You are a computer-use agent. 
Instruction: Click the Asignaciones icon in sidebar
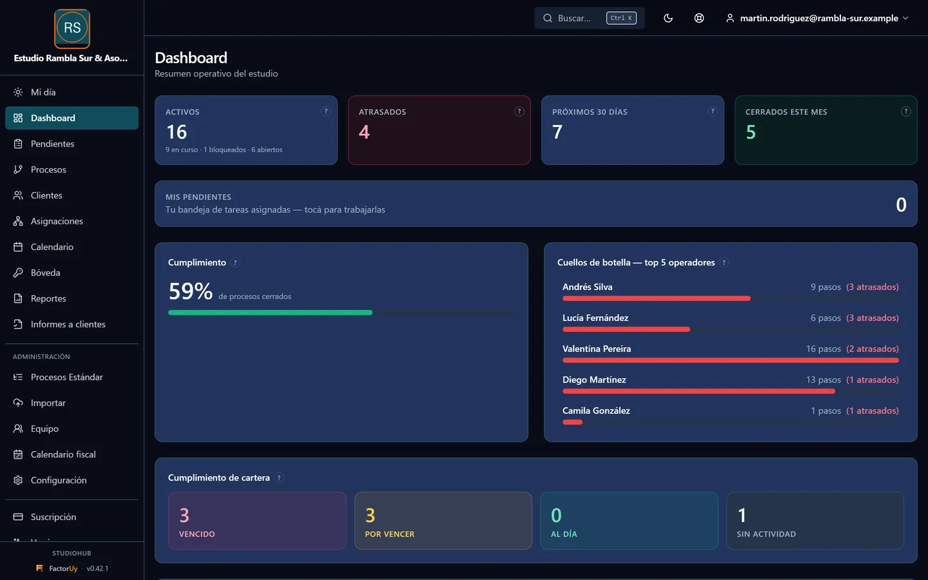coord(18,221)
